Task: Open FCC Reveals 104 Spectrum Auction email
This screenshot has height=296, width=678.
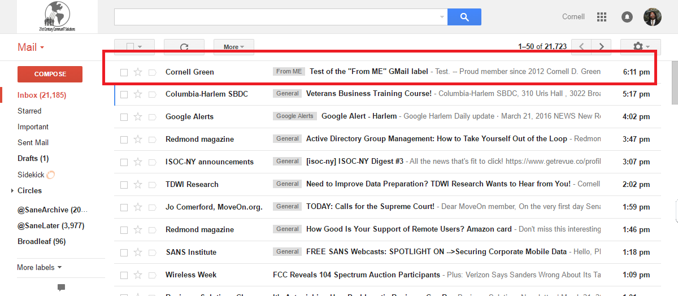Action: [357, 275]
